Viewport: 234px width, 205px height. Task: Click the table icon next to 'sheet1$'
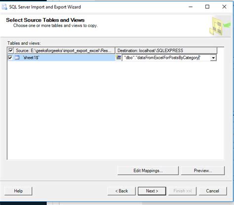pos(17,58)
